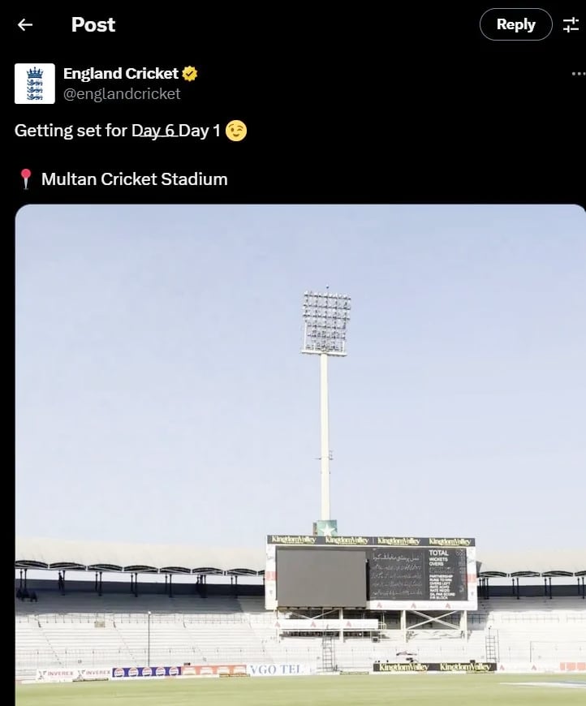The image size is (586, 706).
Task: Open the @englandcricket handle link
Action: pyautogui.click(x=122, y=93)
